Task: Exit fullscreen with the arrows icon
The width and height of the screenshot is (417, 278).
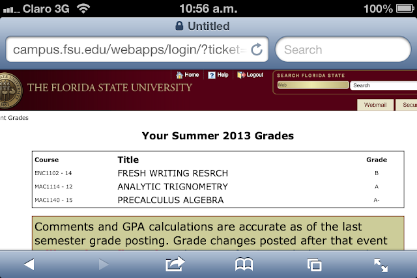Action: 381,264
